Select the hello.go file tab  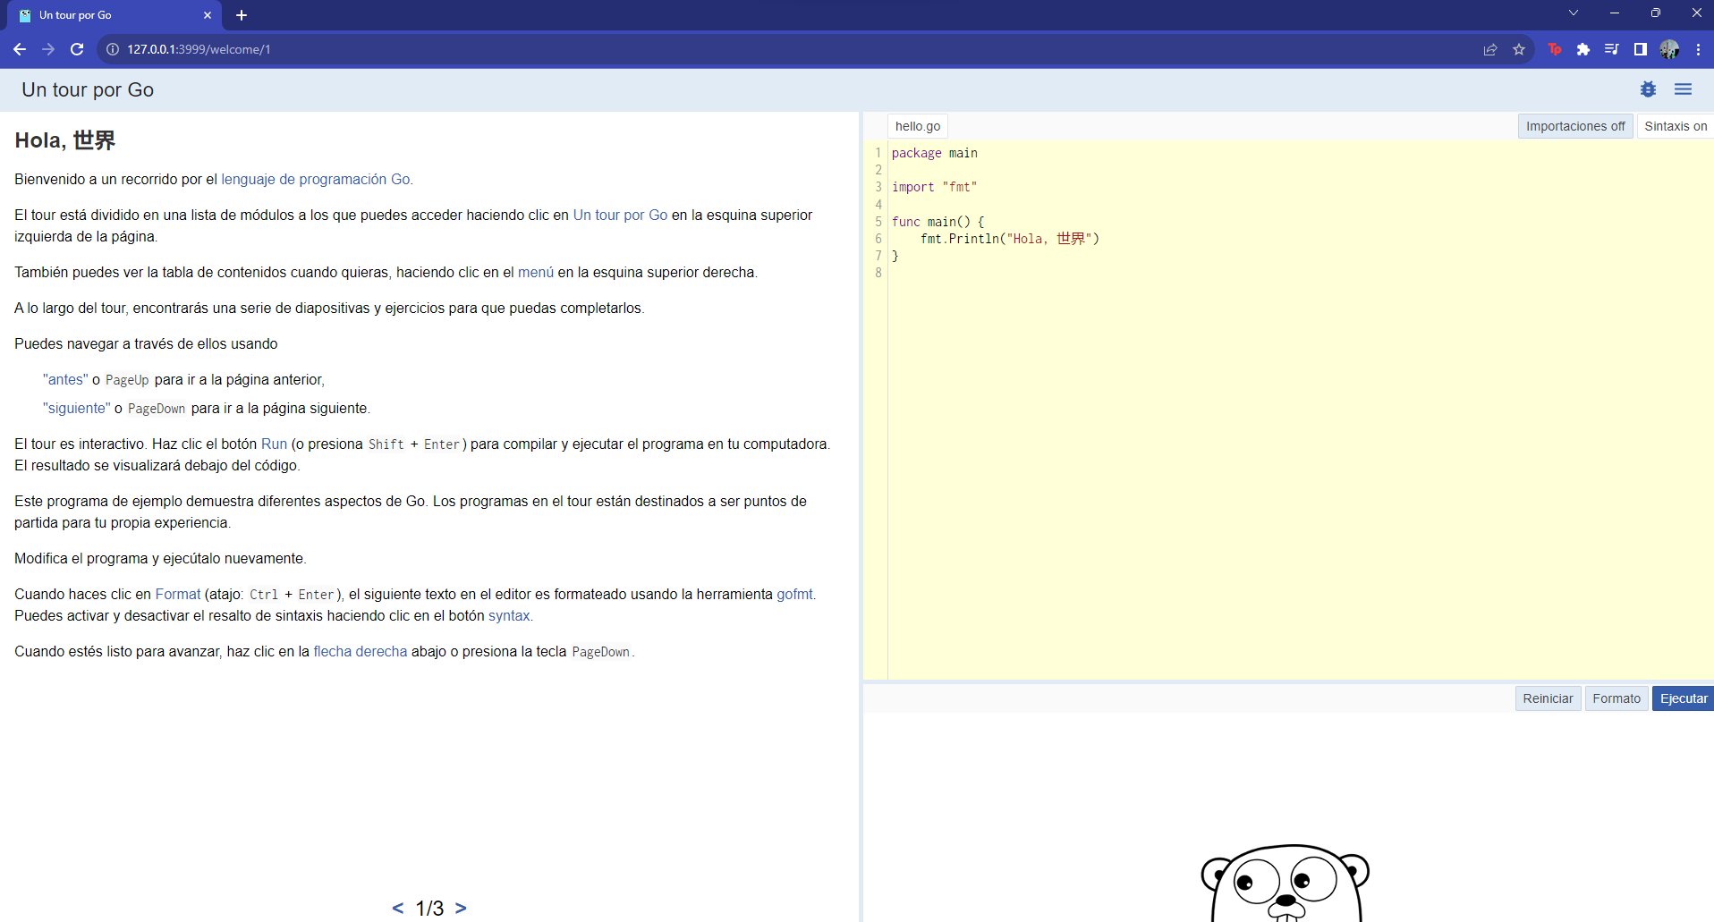(x=918, y=126)
